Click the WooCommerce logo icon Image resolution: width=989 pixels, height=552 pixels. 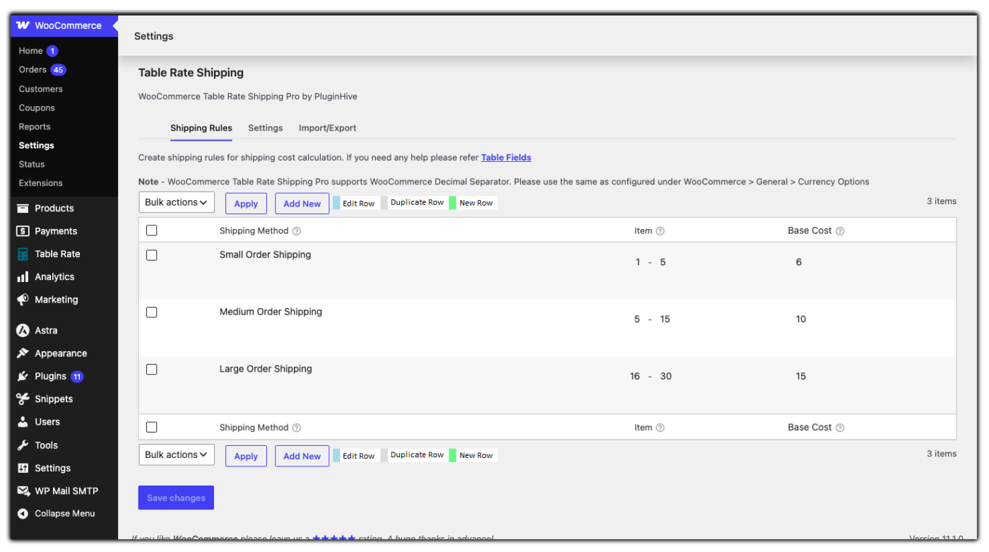coord(23,25)
